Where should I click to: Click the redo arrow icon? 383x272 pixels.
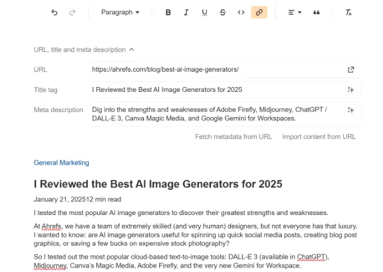(x=72, y=12)
